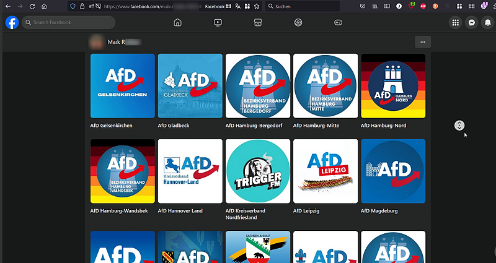Open the Facebook Watch video icon
The image size is (496, 263).
click(218, 22)
